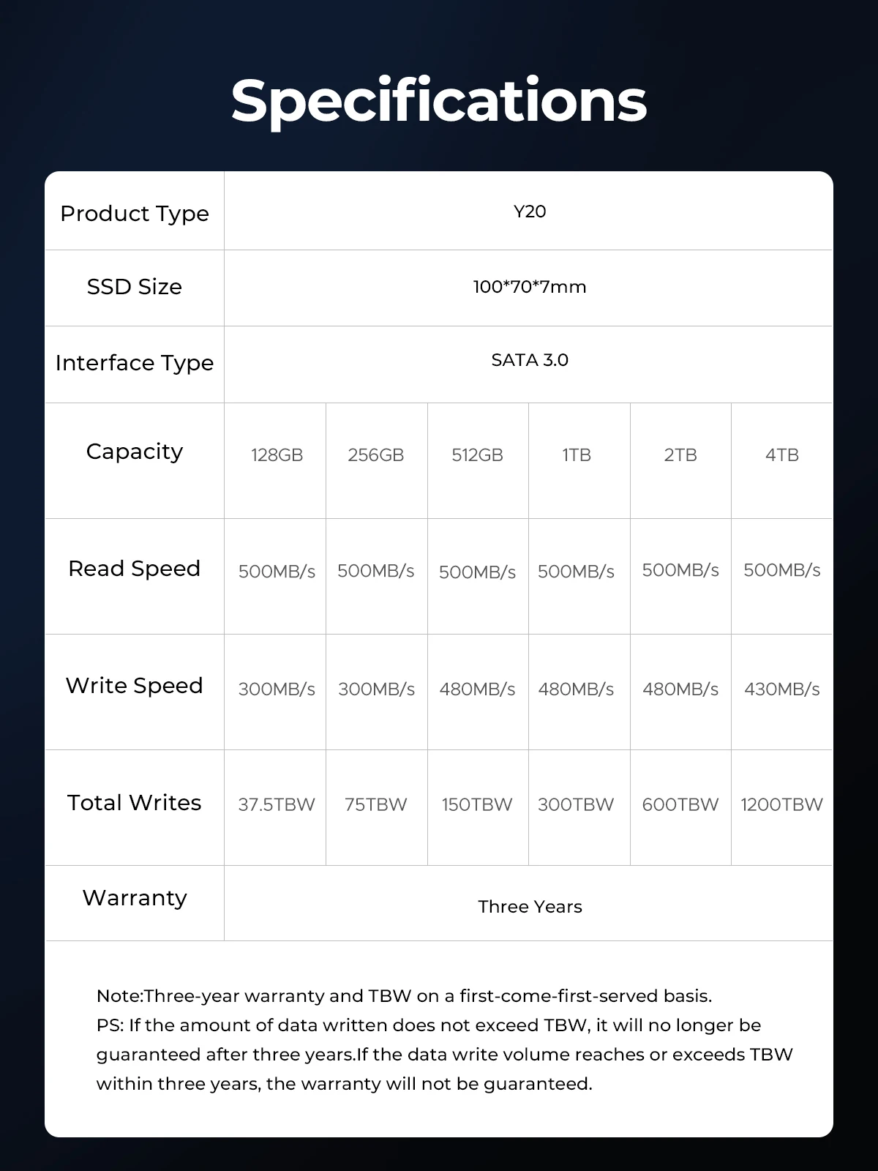878x1171 pixels.
Task: Click the Specifications heading
Action: click(439, 100)
